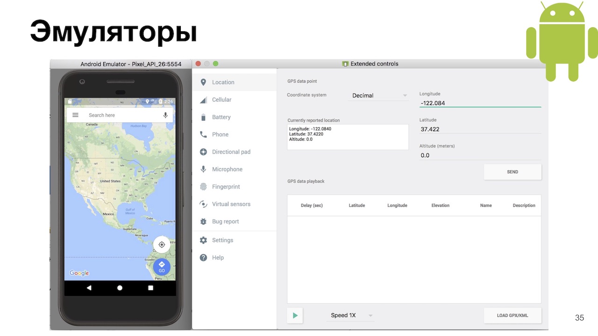This screenshot has height=336, width=598.
Task: Click the Latitude column header in playback table
Action: tap(357, 205)
